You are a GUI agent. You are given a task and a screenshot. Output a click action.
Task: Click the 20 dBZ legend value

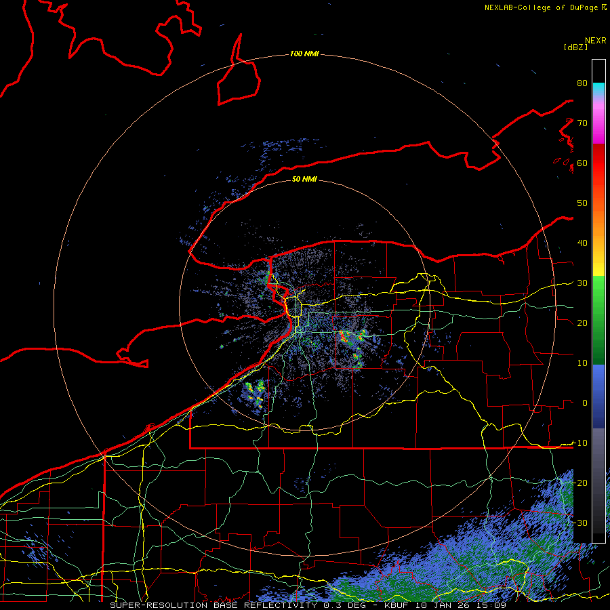pos(582,323)
